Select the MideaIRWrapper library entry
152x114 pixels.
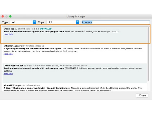[x=74, y=87]
